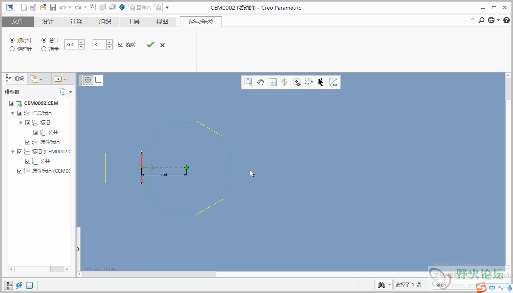Open the 文件 menu

click(18, 22)
